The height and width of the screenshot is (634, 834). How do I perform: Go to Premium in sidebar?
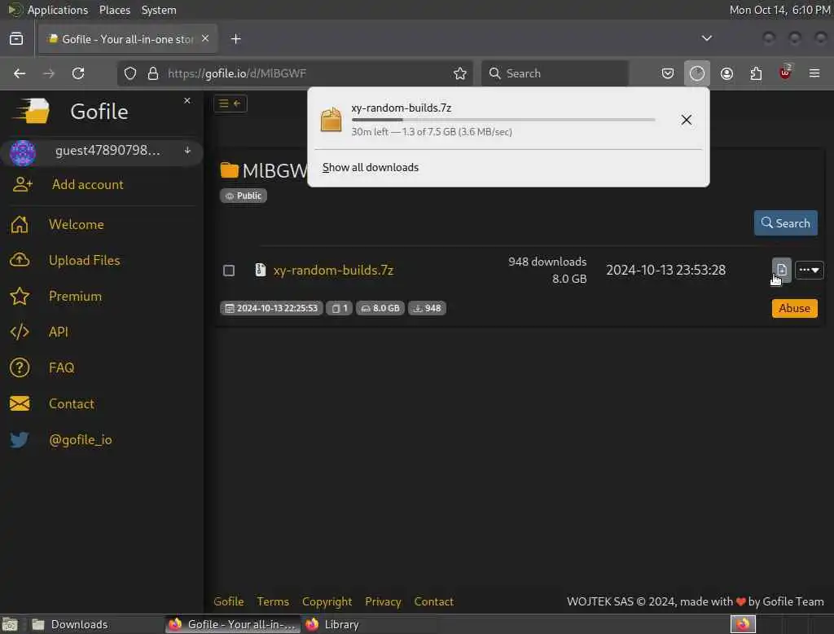tap(76, 297)
